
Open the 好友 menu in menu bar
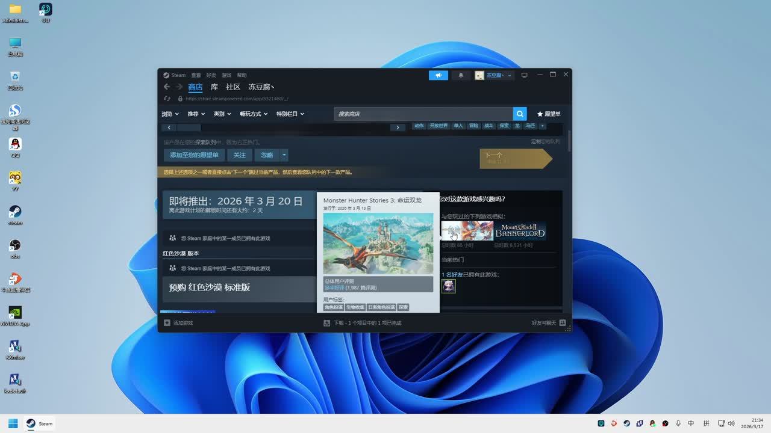point(211,75)
